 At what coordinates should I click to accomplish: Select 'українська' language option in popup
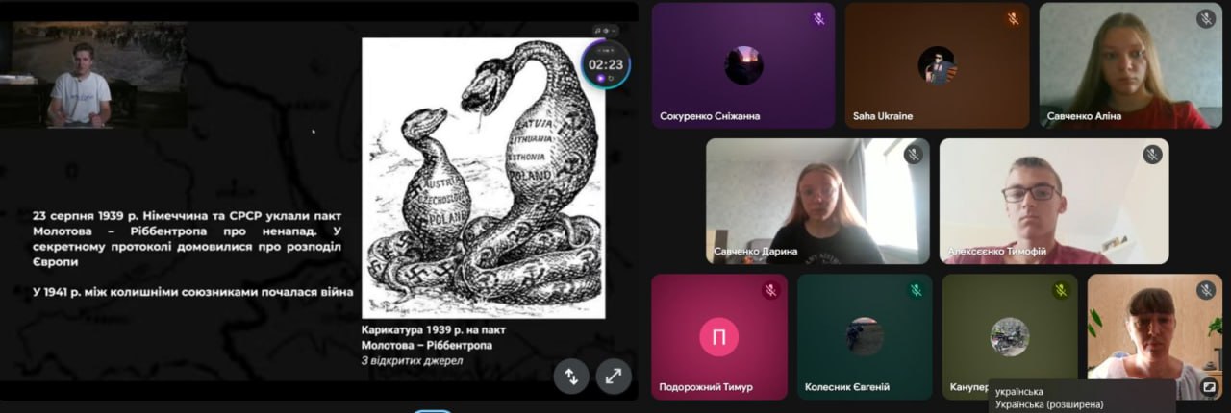pyautogui.click(x=1019, y=392)
